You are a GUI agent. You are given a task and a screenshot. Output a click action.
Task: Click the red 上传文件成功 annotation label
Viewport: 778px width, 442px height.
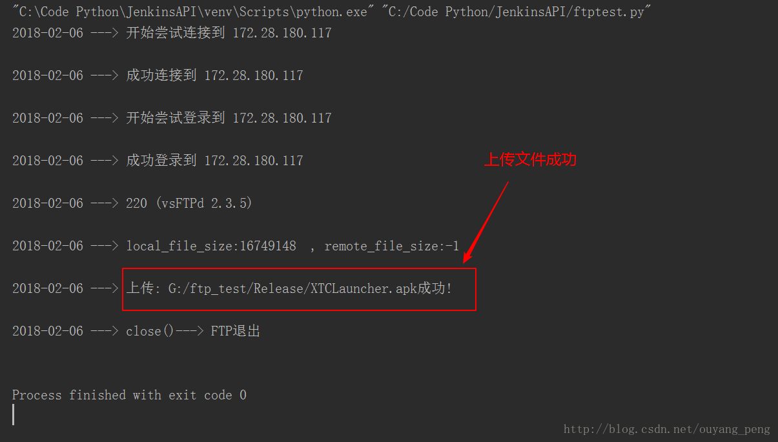point(530,159)
